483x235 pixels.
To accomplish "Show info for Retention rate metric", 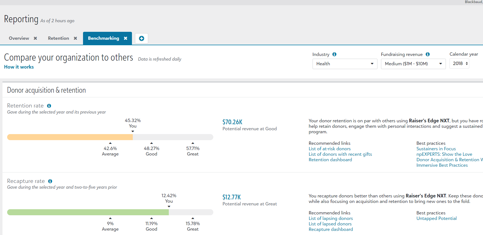I will point(49,106).
